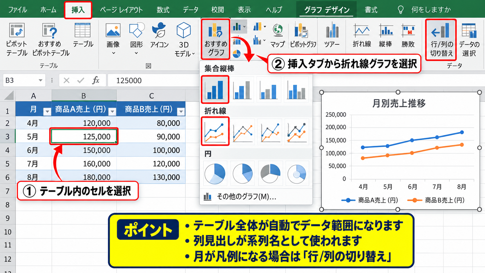The image size is (485, 273).
Task: Open the 月 column filter dropdown
Action: (47, 111)
